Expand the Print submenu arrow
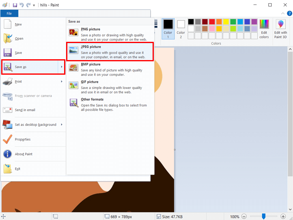 [62, 82]
